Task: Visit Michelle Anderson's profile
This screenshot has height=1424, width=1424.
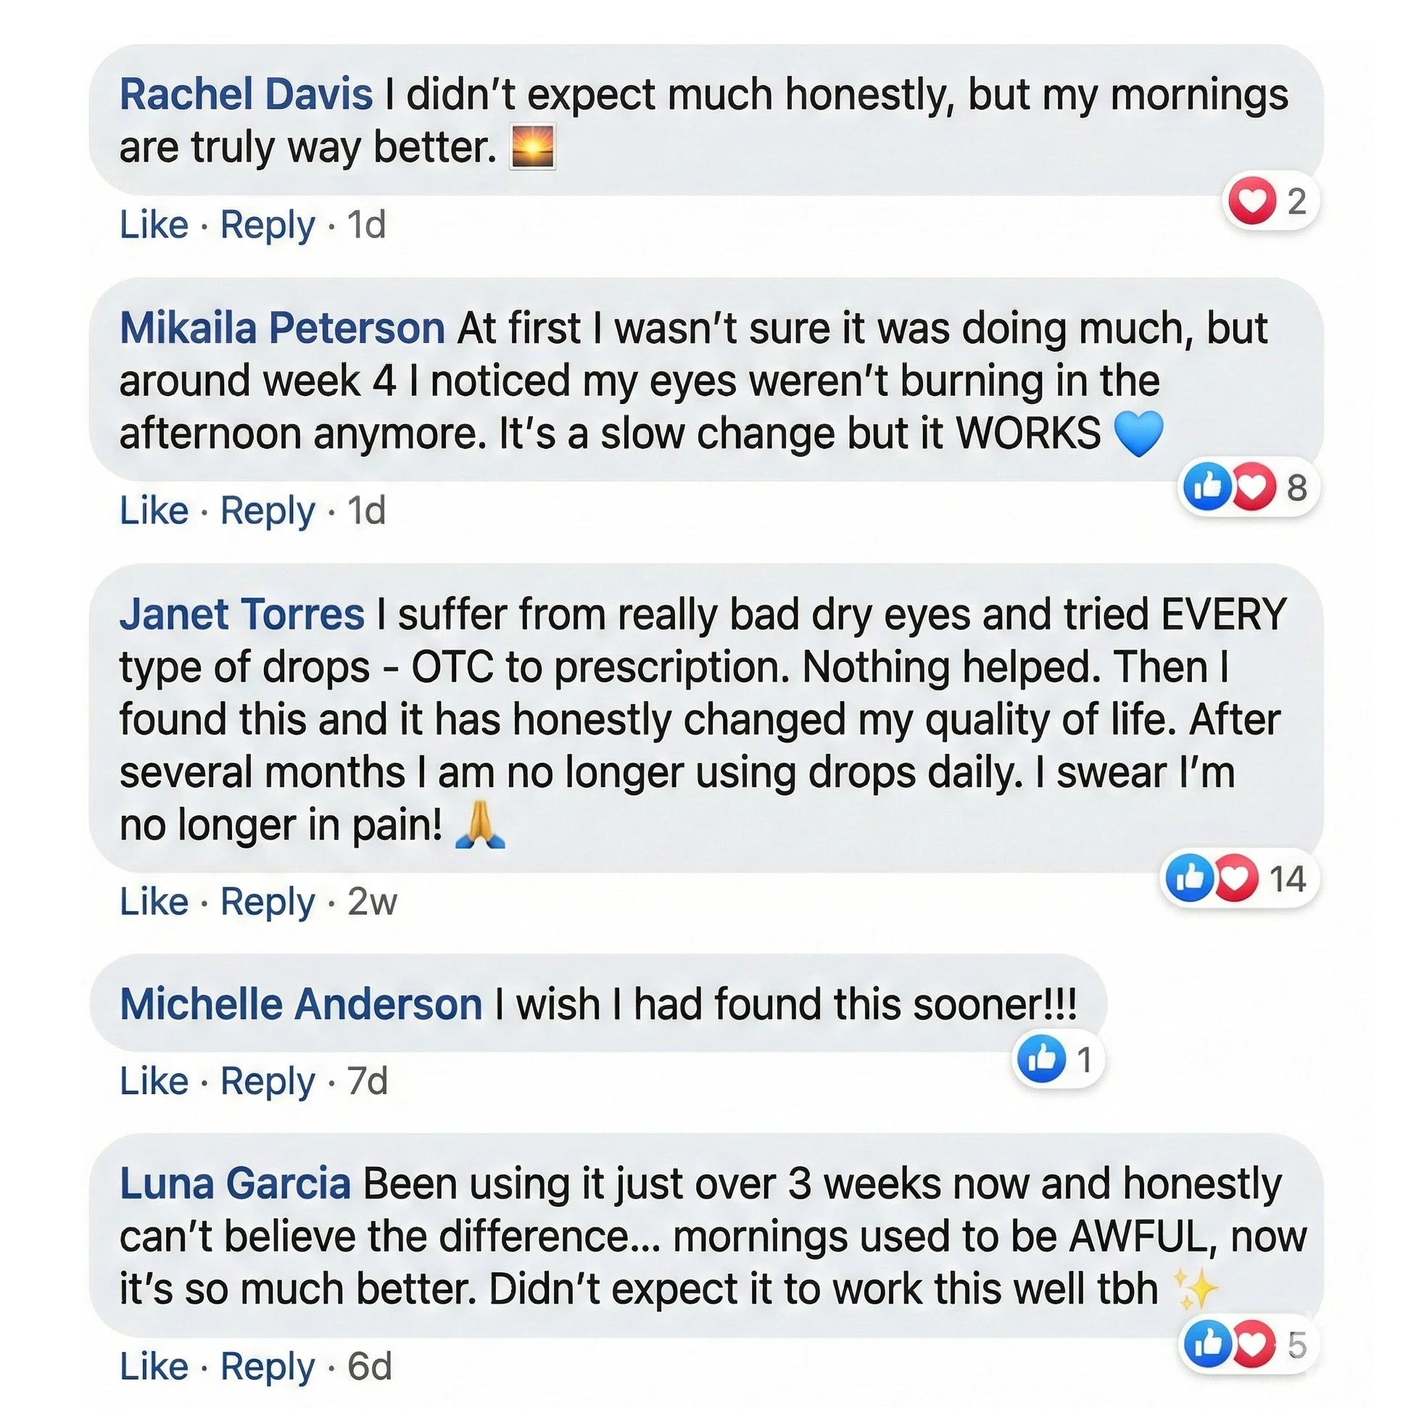Action: click(x=301, y=1004)
